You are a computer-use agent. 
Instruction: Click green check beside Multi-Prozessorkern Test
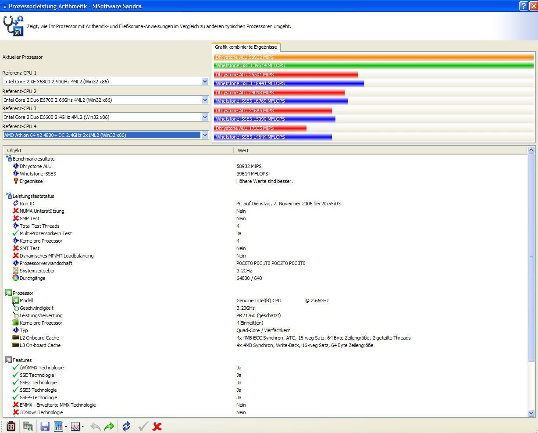[16, 233]
